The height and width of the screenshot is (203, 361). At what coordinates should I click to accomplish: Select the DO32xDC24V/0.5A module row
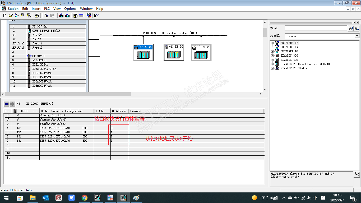coord(48,69)
